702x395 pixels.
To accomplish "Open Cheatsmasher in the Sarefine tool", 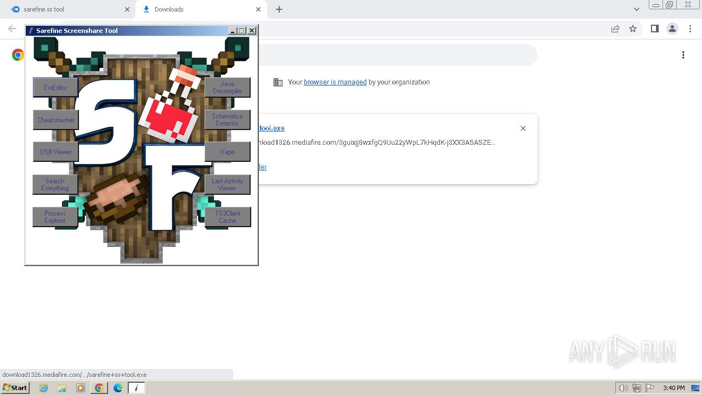I will pos(55,120).
